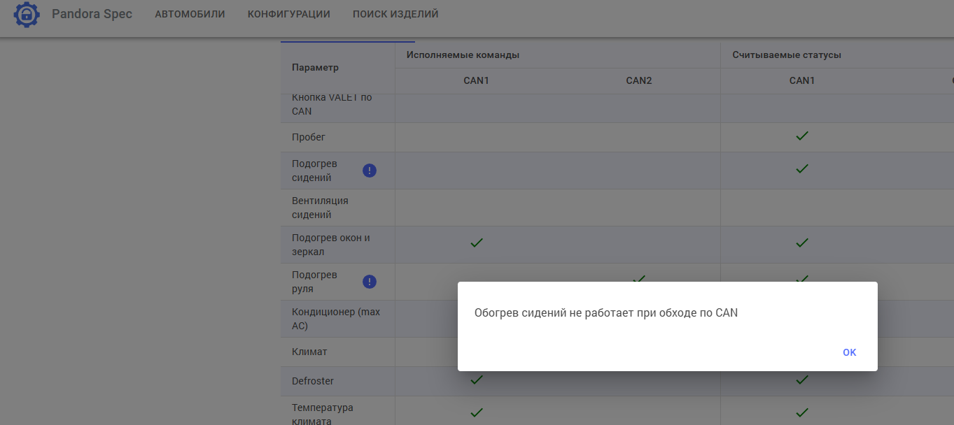Click info icon beside Подогрев руля
The height and width of the screenshot is (425, 954).
370,282
